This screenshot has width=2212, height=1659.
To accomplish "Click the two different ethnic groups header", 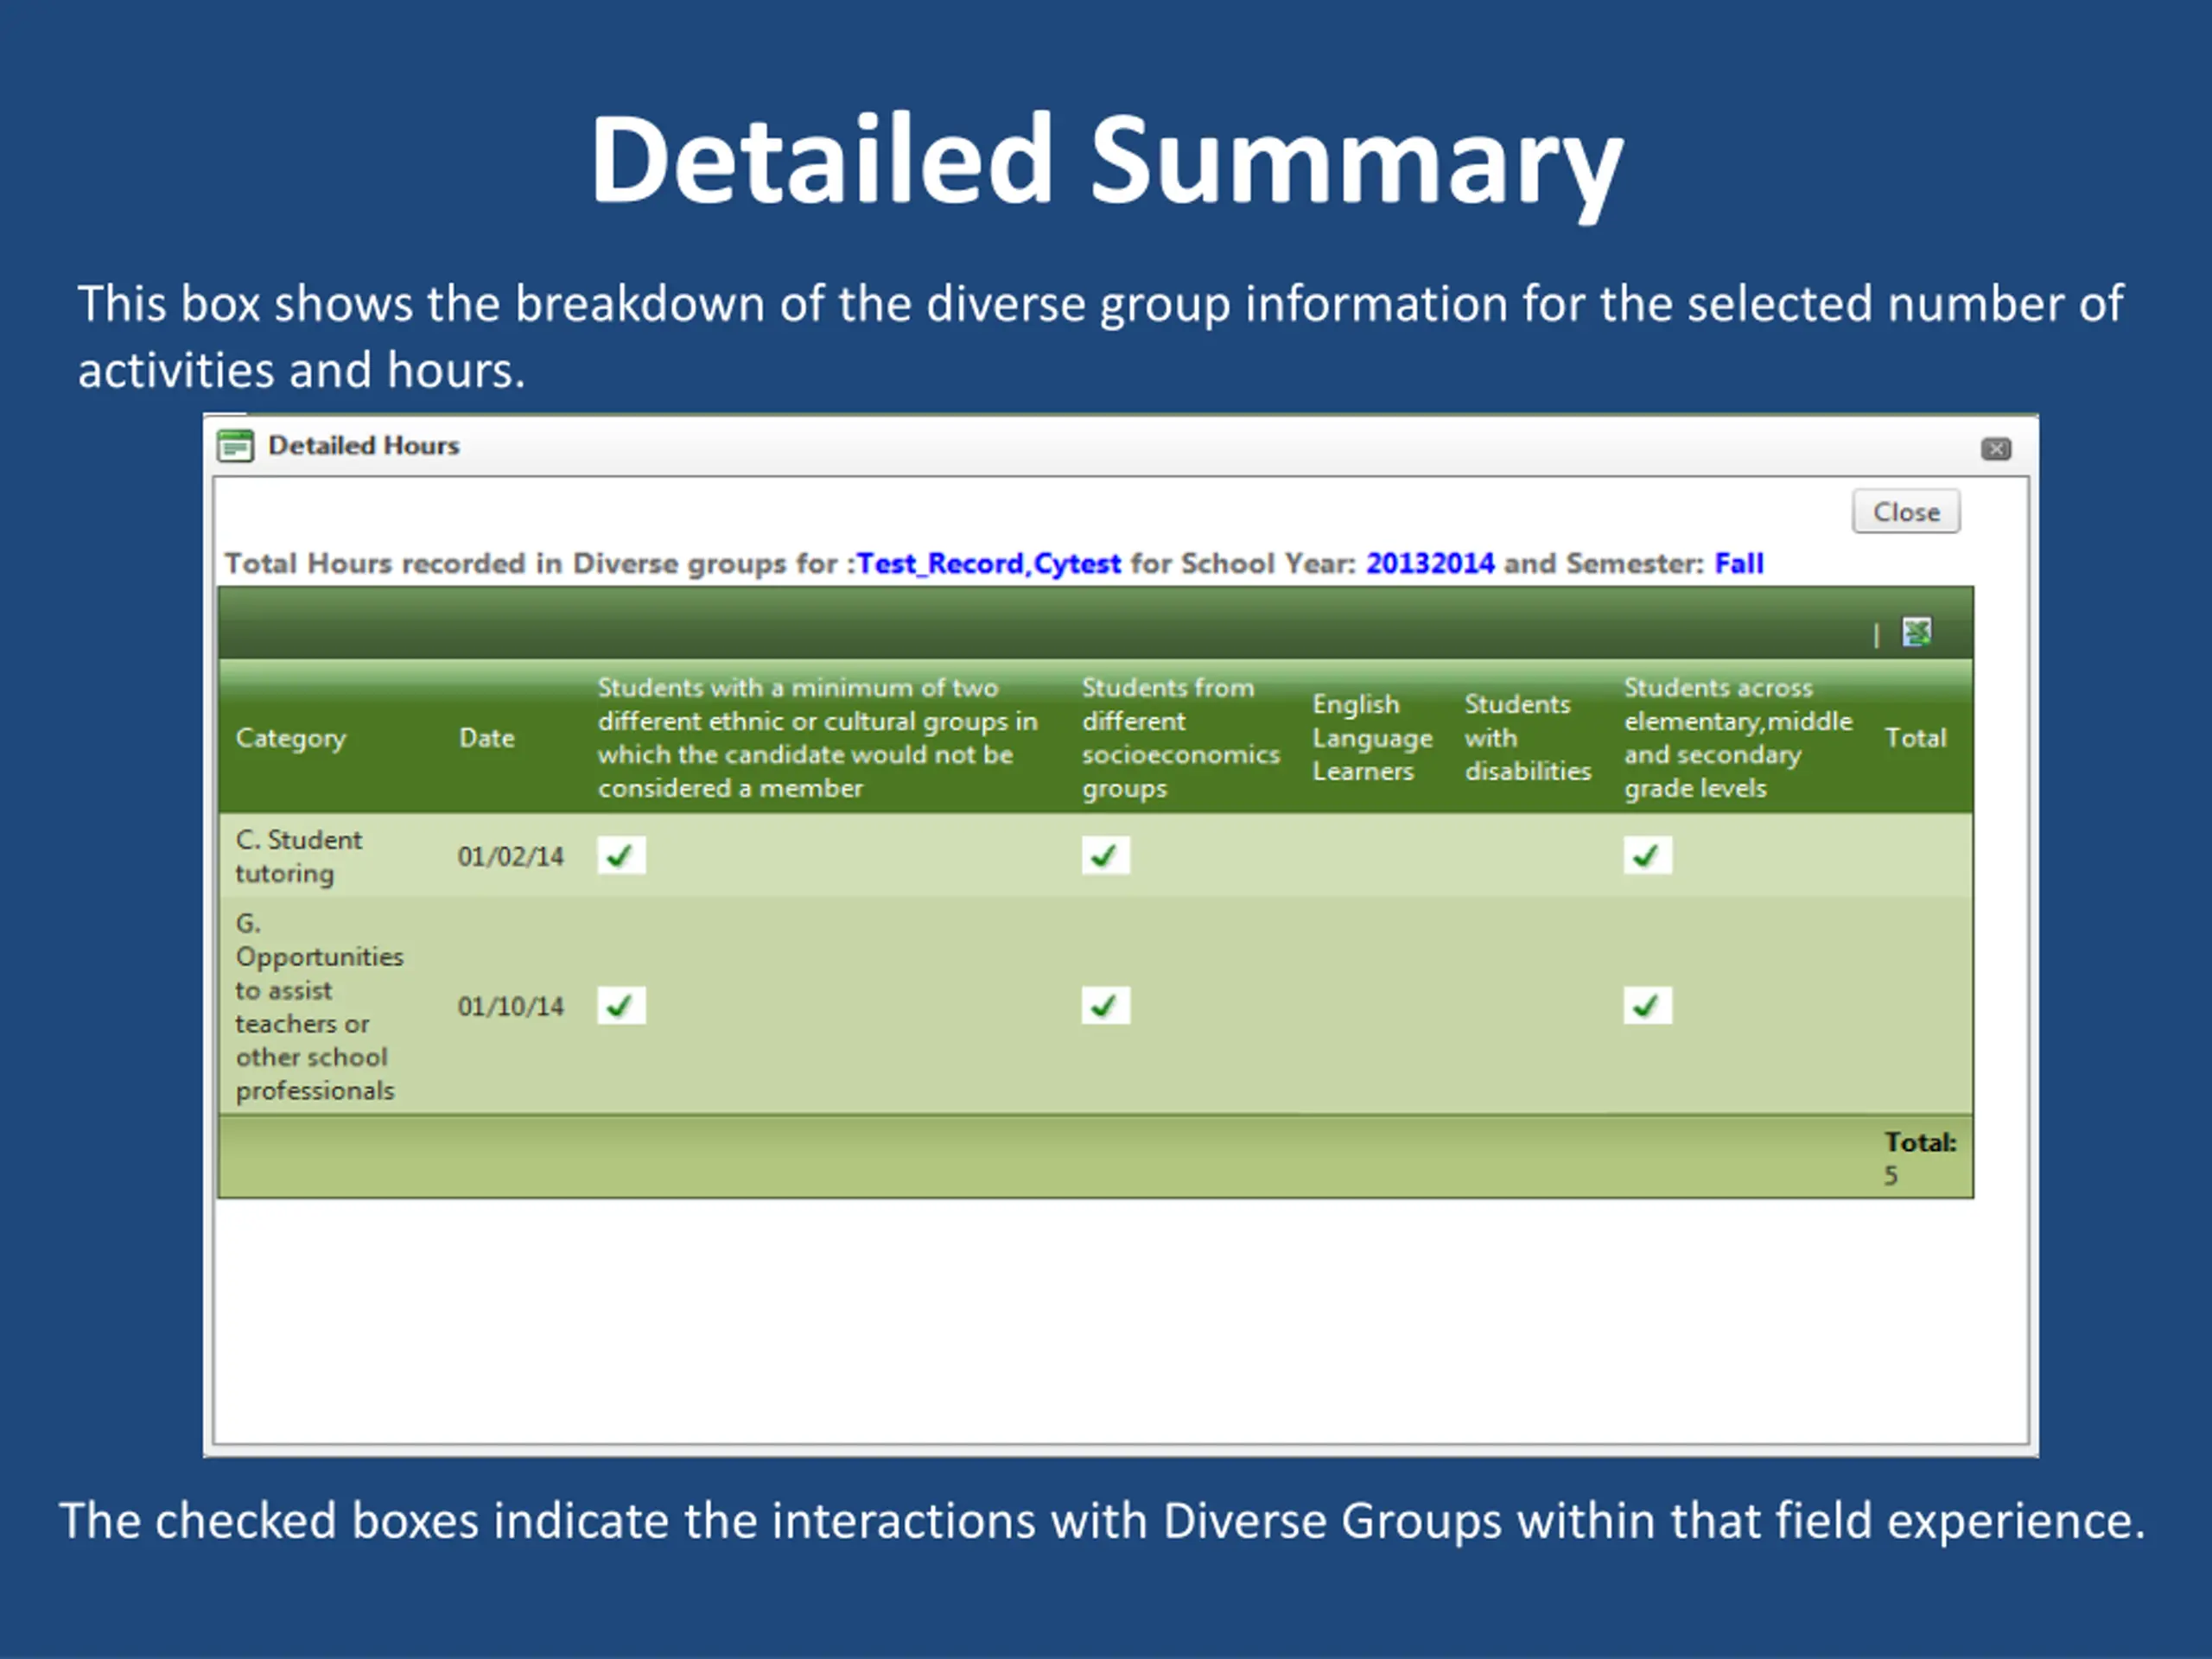I will pyautogui.click(x=817, y=738).
